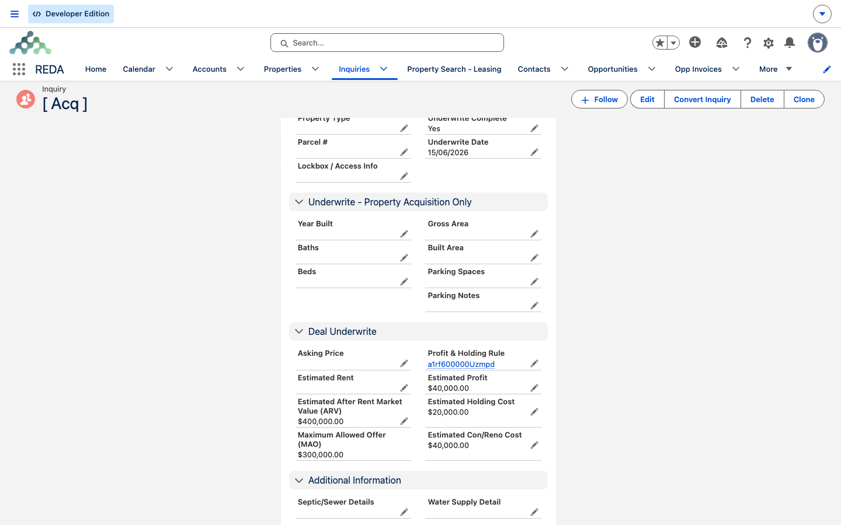Image resolution: width=841 pixels, height=525 pixels.
Task: Expand the top-right circular dropdown button
Action: 822,14
